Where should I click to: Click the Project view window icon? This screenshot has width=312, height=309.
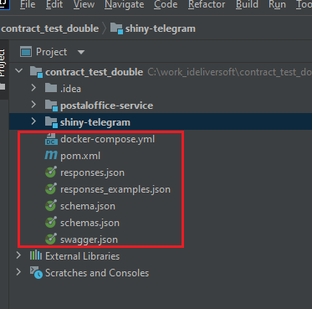tap(26, 52)
